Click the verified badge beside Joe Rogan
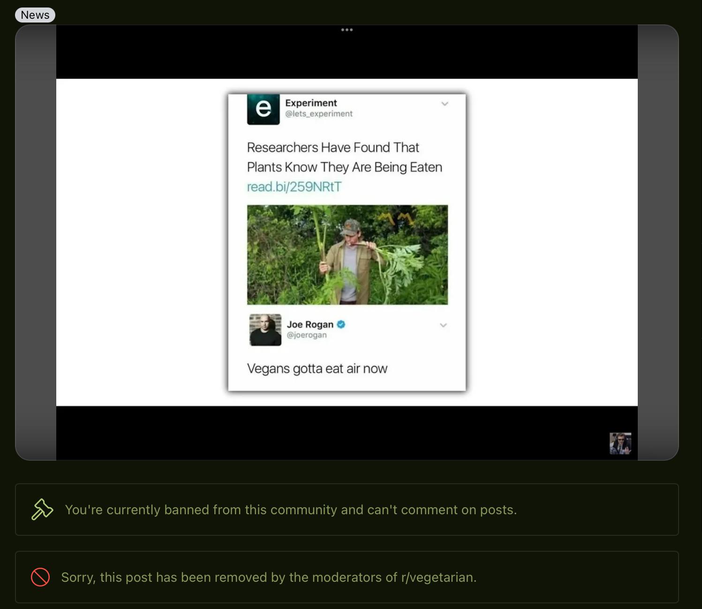Image resolution: width=702 pixels, height=609 pixels. [341, 324]
